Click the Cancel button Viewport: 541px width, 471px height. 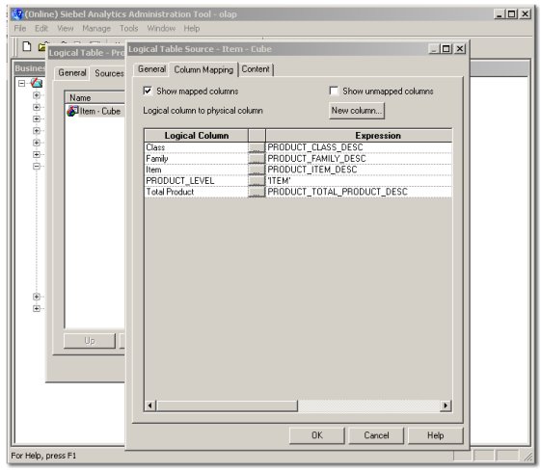(376, 435)
